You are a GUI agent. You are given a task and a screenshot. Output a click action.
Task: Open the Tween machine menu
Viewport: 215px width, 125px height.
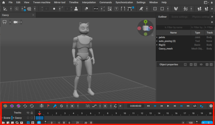pos(41,2)
